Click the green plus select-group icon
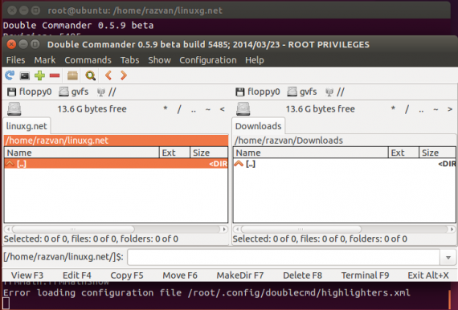 [39, 75]
